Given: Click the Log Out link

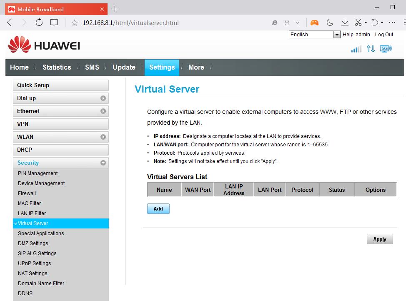Looking at the screenshot, I should pos(384,35).
